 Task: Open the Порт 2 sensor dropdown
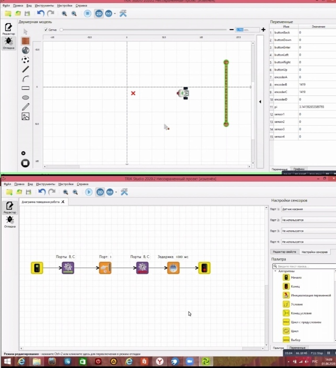click(x=308, y=220)
